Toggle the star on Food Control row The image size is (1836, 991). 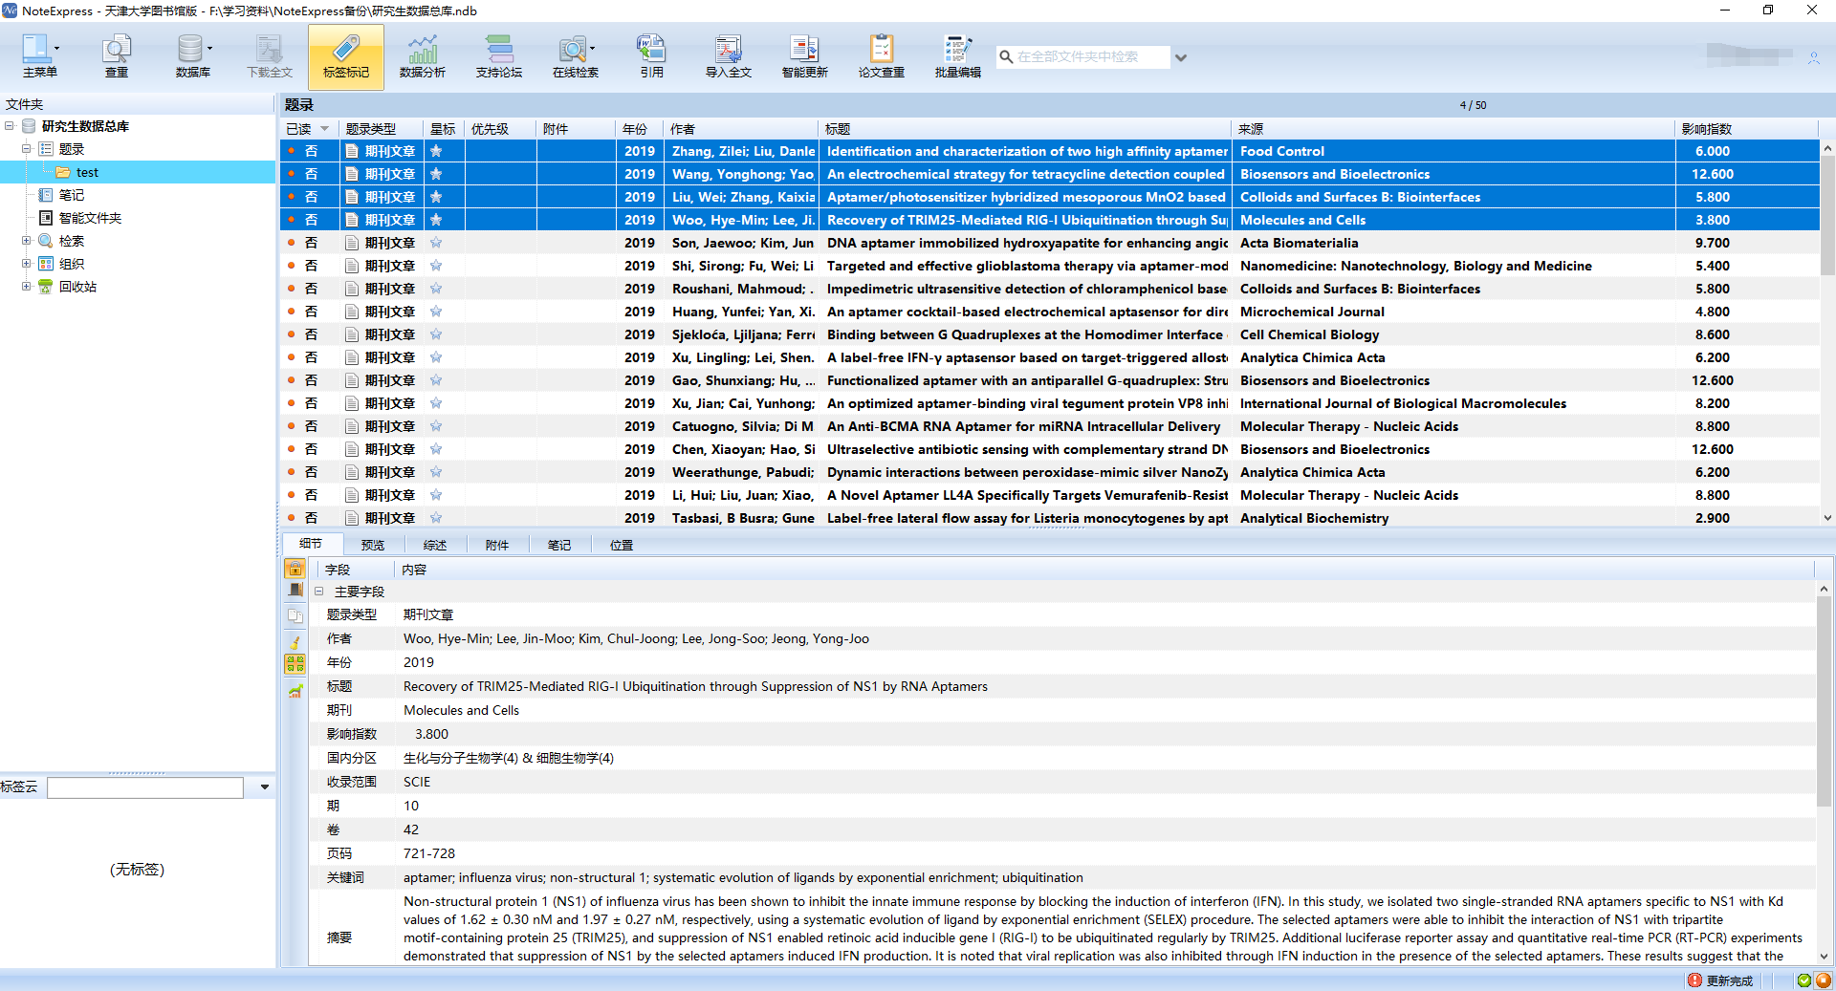pyautogui.click(x=436, y=151)
